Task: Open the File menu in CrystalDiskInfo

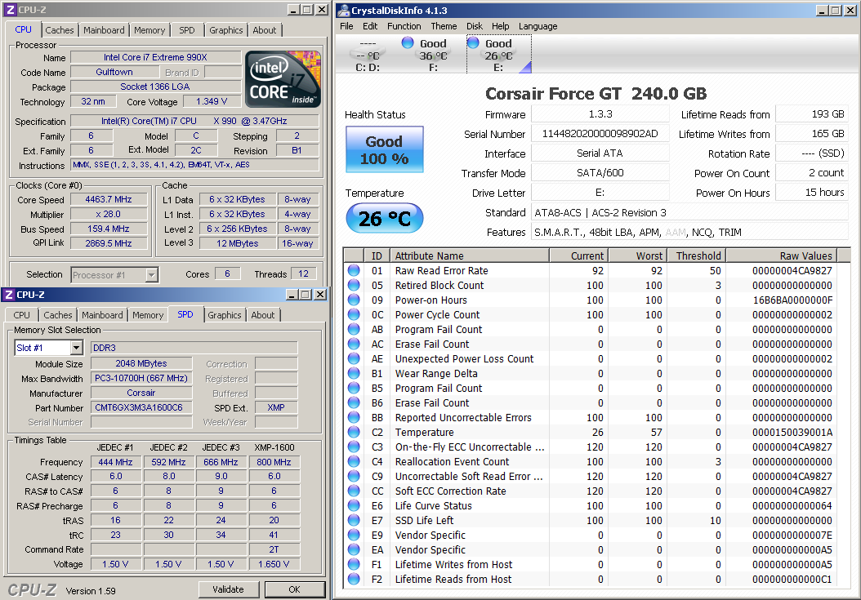Action: pyautogui.click(x=346, y=26)
